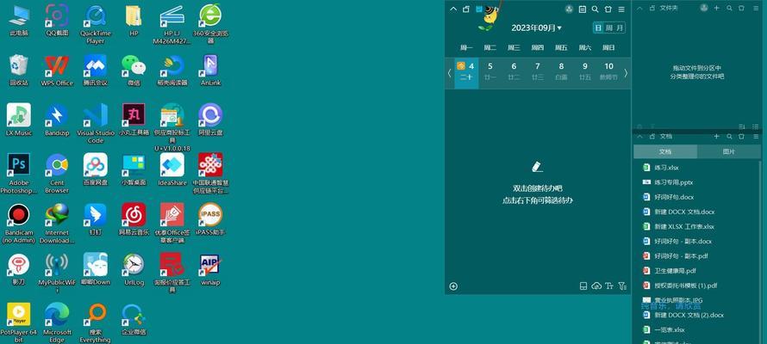Open the 文件夹 widget hamburger menu
The height and width of the screenshot is (344, 767).
tap(757, 8)
